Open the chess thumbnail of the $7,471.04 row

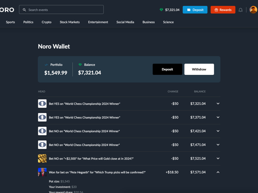pos(42,145)
